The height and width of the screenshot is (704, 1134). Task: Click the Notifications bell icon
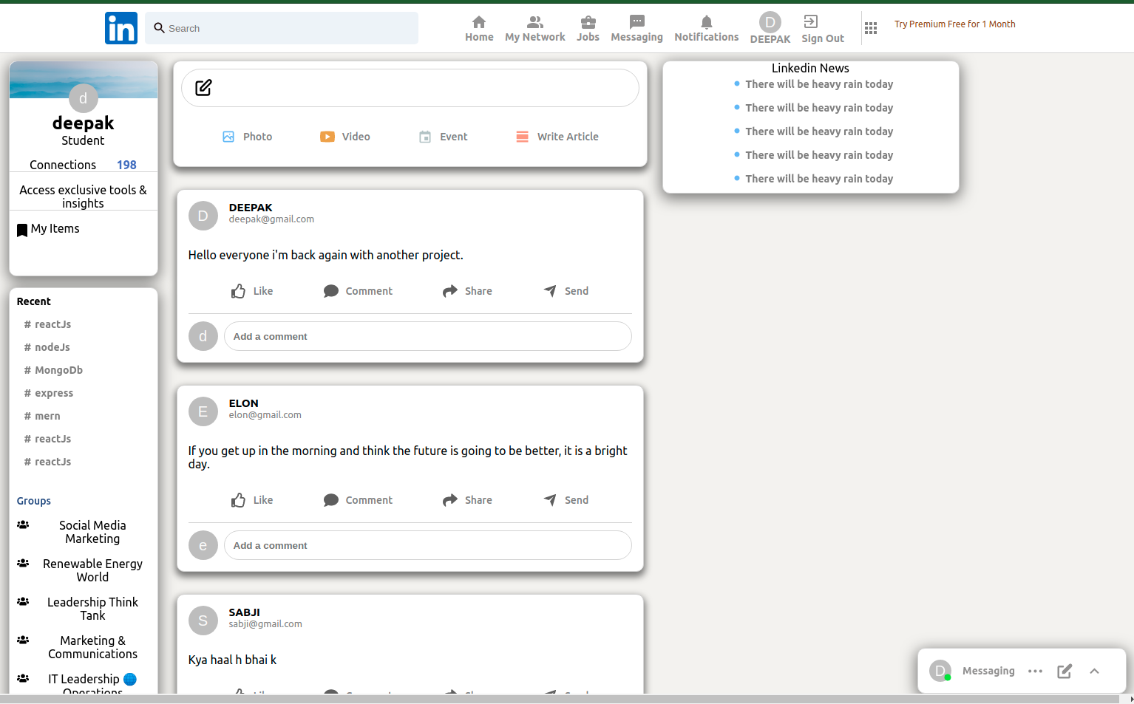click(x=706, y=22)
